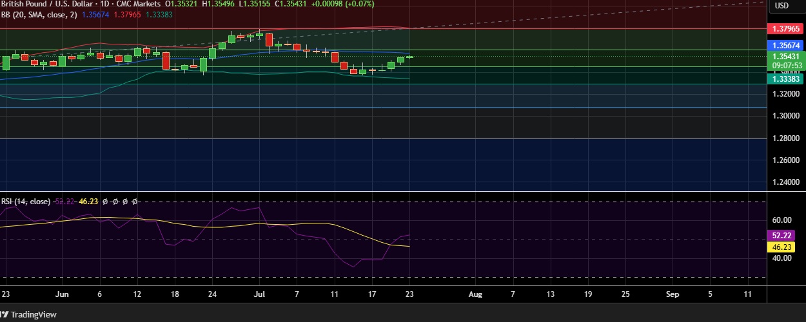806x322 pixels.
Task: Click the teal 1.33383 value in BB legend
Action: 159,14
